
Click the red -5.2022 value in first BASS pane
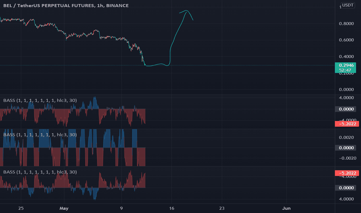(347, 124)
